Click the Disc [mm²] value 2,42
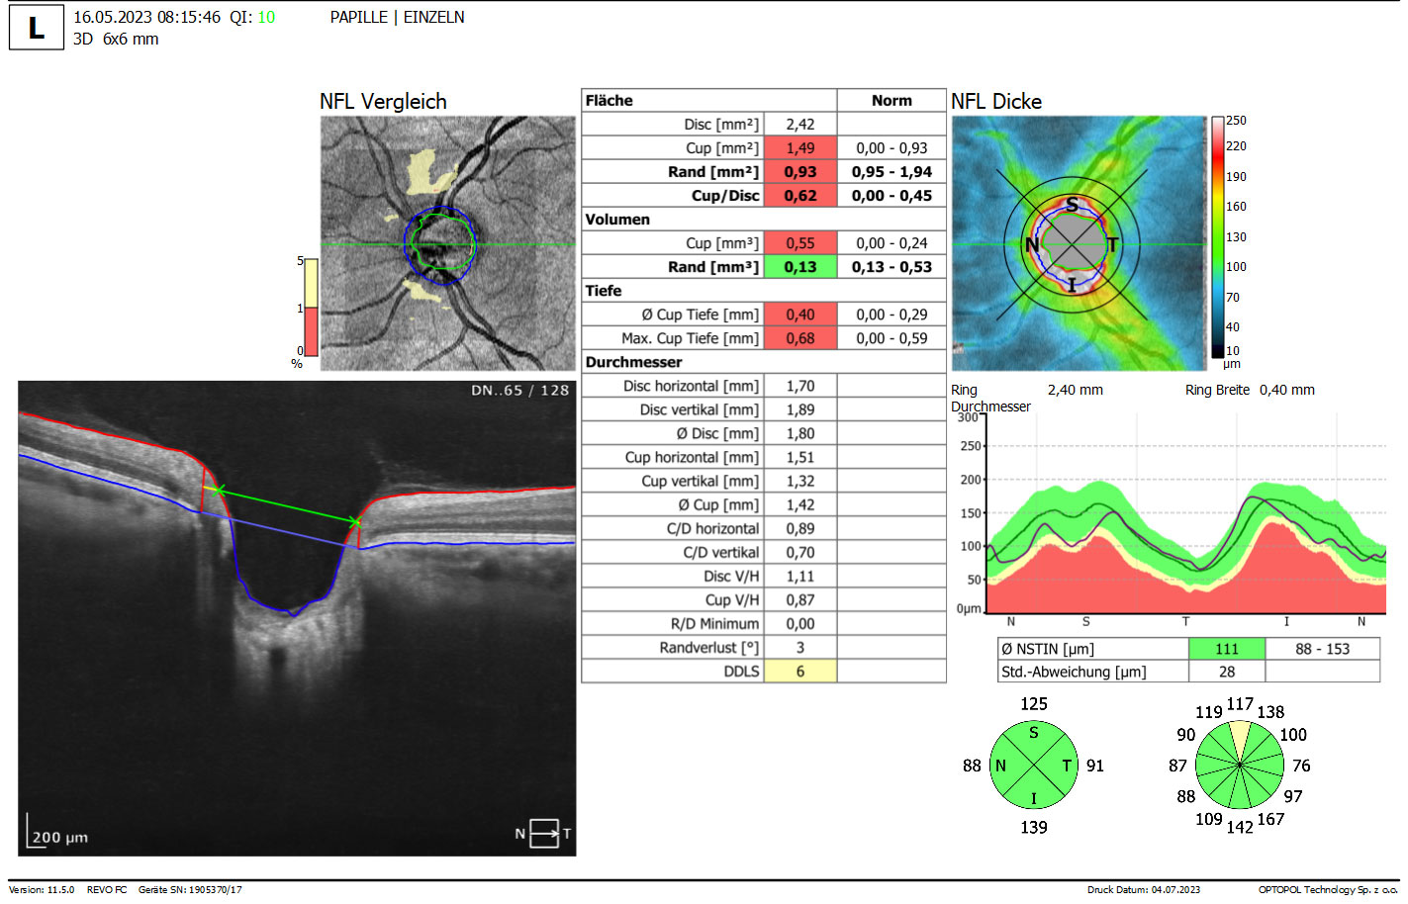1408x904 pixels. pyautogui.click(x=800, y=125)
